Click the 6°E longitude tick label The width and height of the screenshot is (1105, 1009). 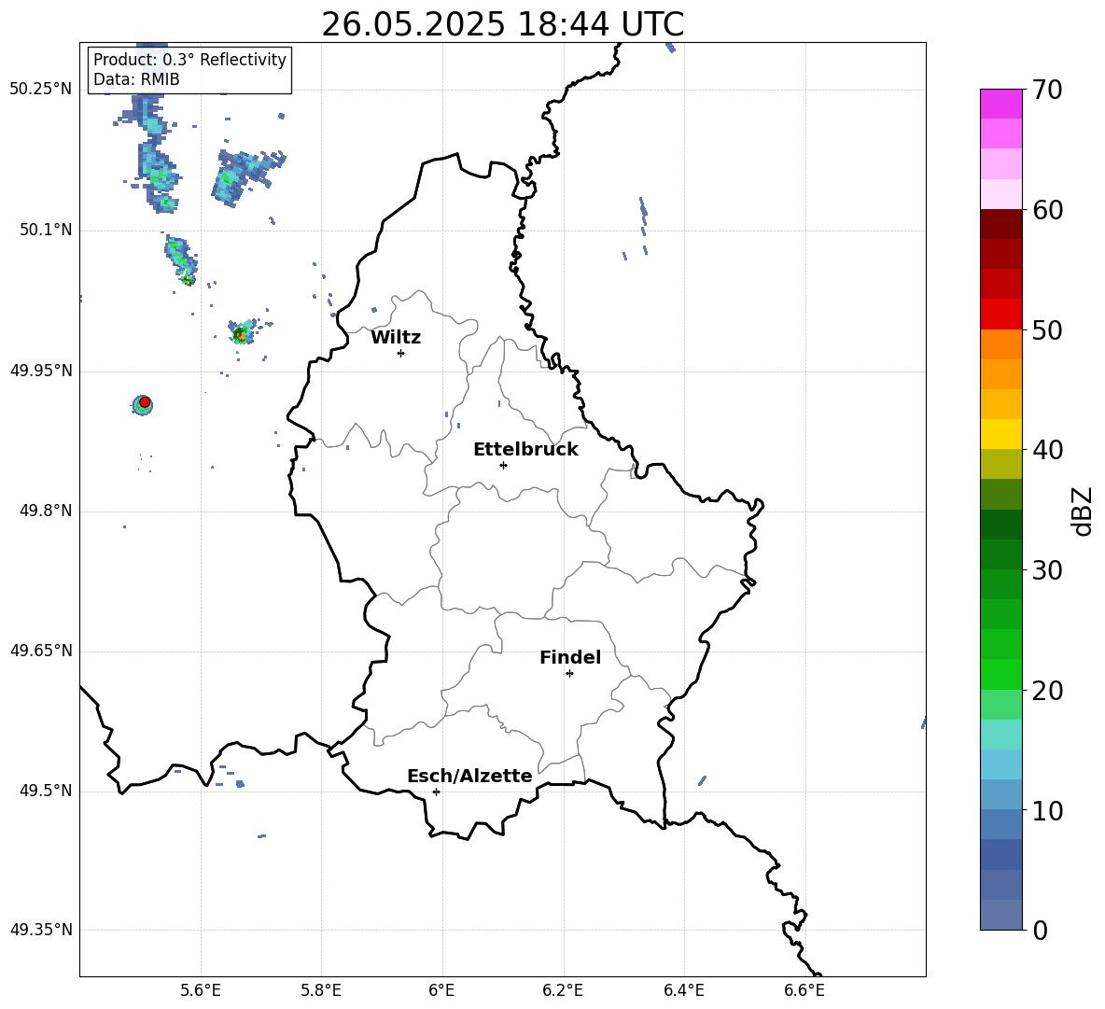[441, 990]
